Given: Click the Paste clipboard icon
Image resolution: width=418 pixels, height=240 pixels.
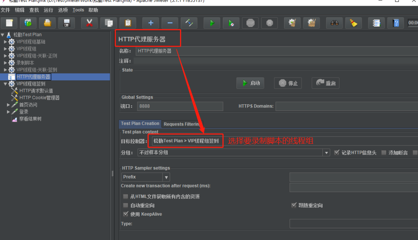Looking at the screenshot, I should [x=128, y=23].
